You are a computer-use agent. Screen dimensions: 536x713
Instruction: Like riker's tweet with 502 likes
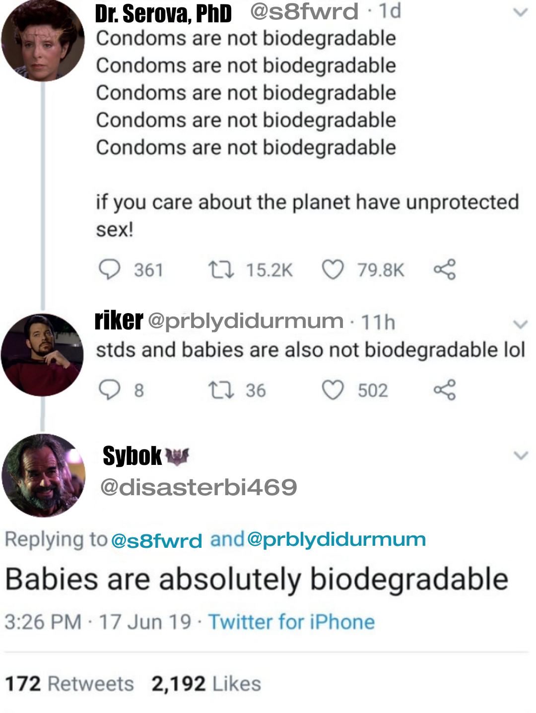(x=333, y=390)
